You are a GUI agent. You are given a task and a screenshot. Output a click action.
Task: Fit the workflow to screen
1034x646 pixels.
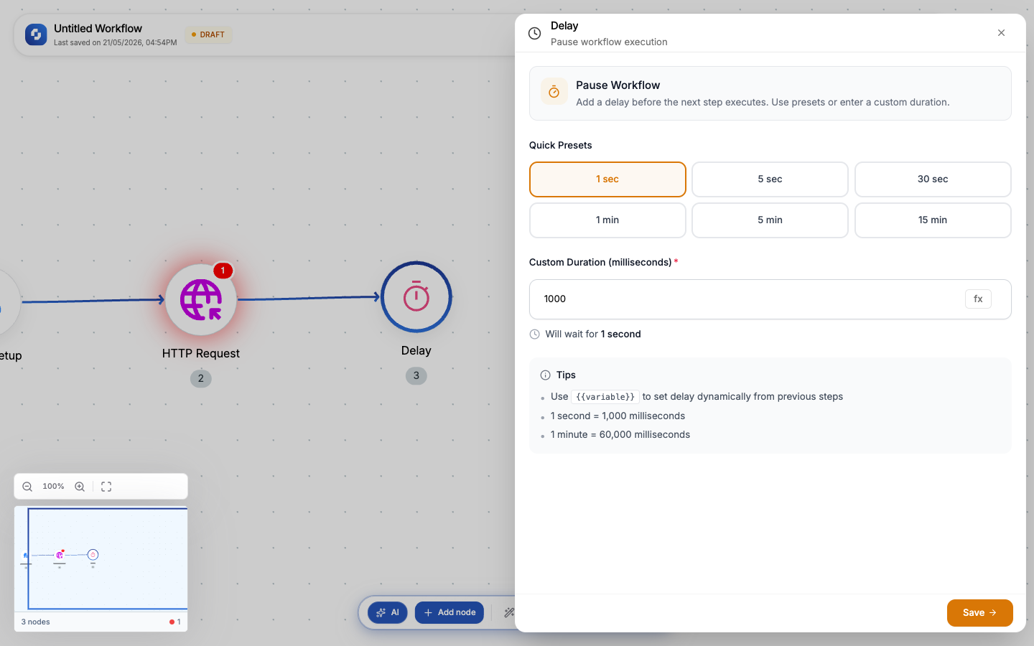pyautogui.click(x=106, y=487)
